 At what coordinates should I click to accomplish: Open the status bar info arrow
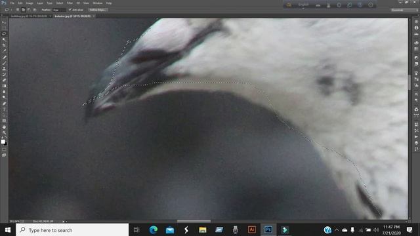(64, 222)
